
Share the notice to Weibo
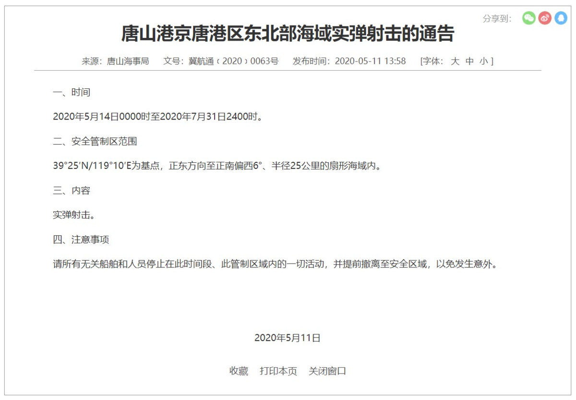(x=545, y=18)
